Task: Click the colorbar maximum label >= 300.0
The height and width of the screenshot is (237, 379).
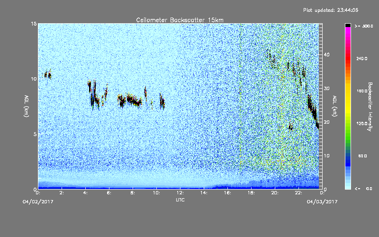Action: 364,26
